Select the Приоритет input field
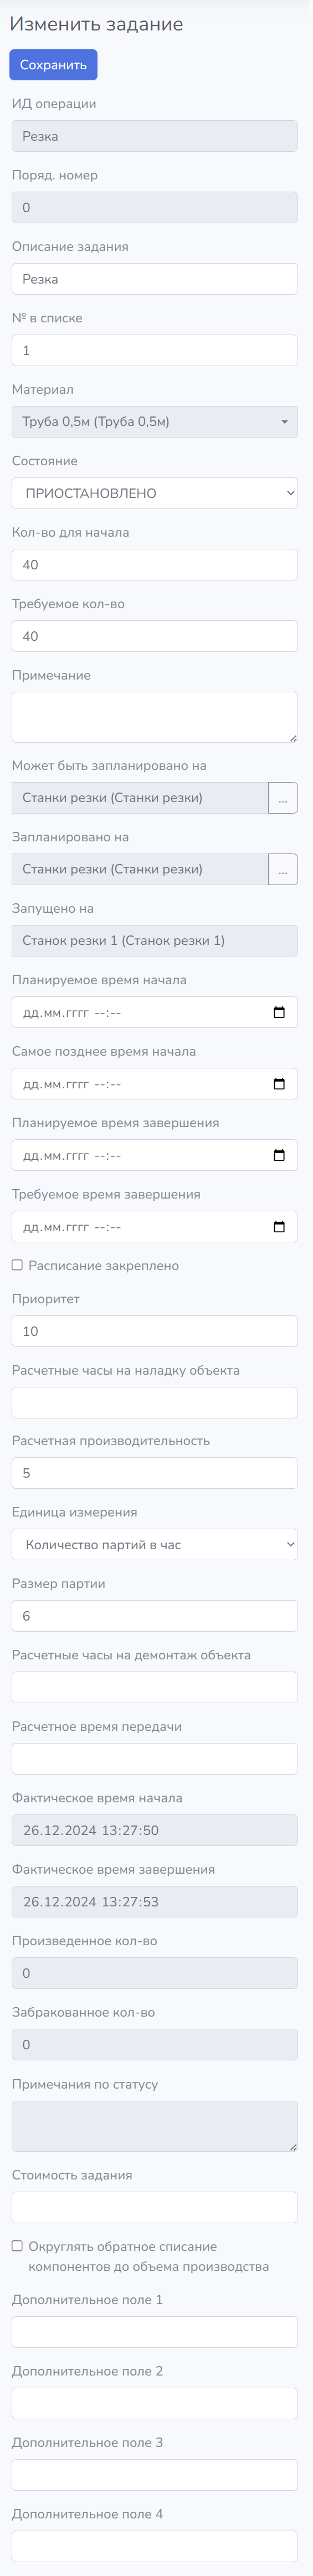This screenshot has height=2576, width=313. click(x=155, y=1331)
